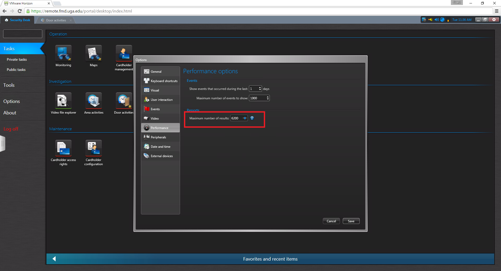
Task: Open the Monitoring task icon
Action: (63, 53)
